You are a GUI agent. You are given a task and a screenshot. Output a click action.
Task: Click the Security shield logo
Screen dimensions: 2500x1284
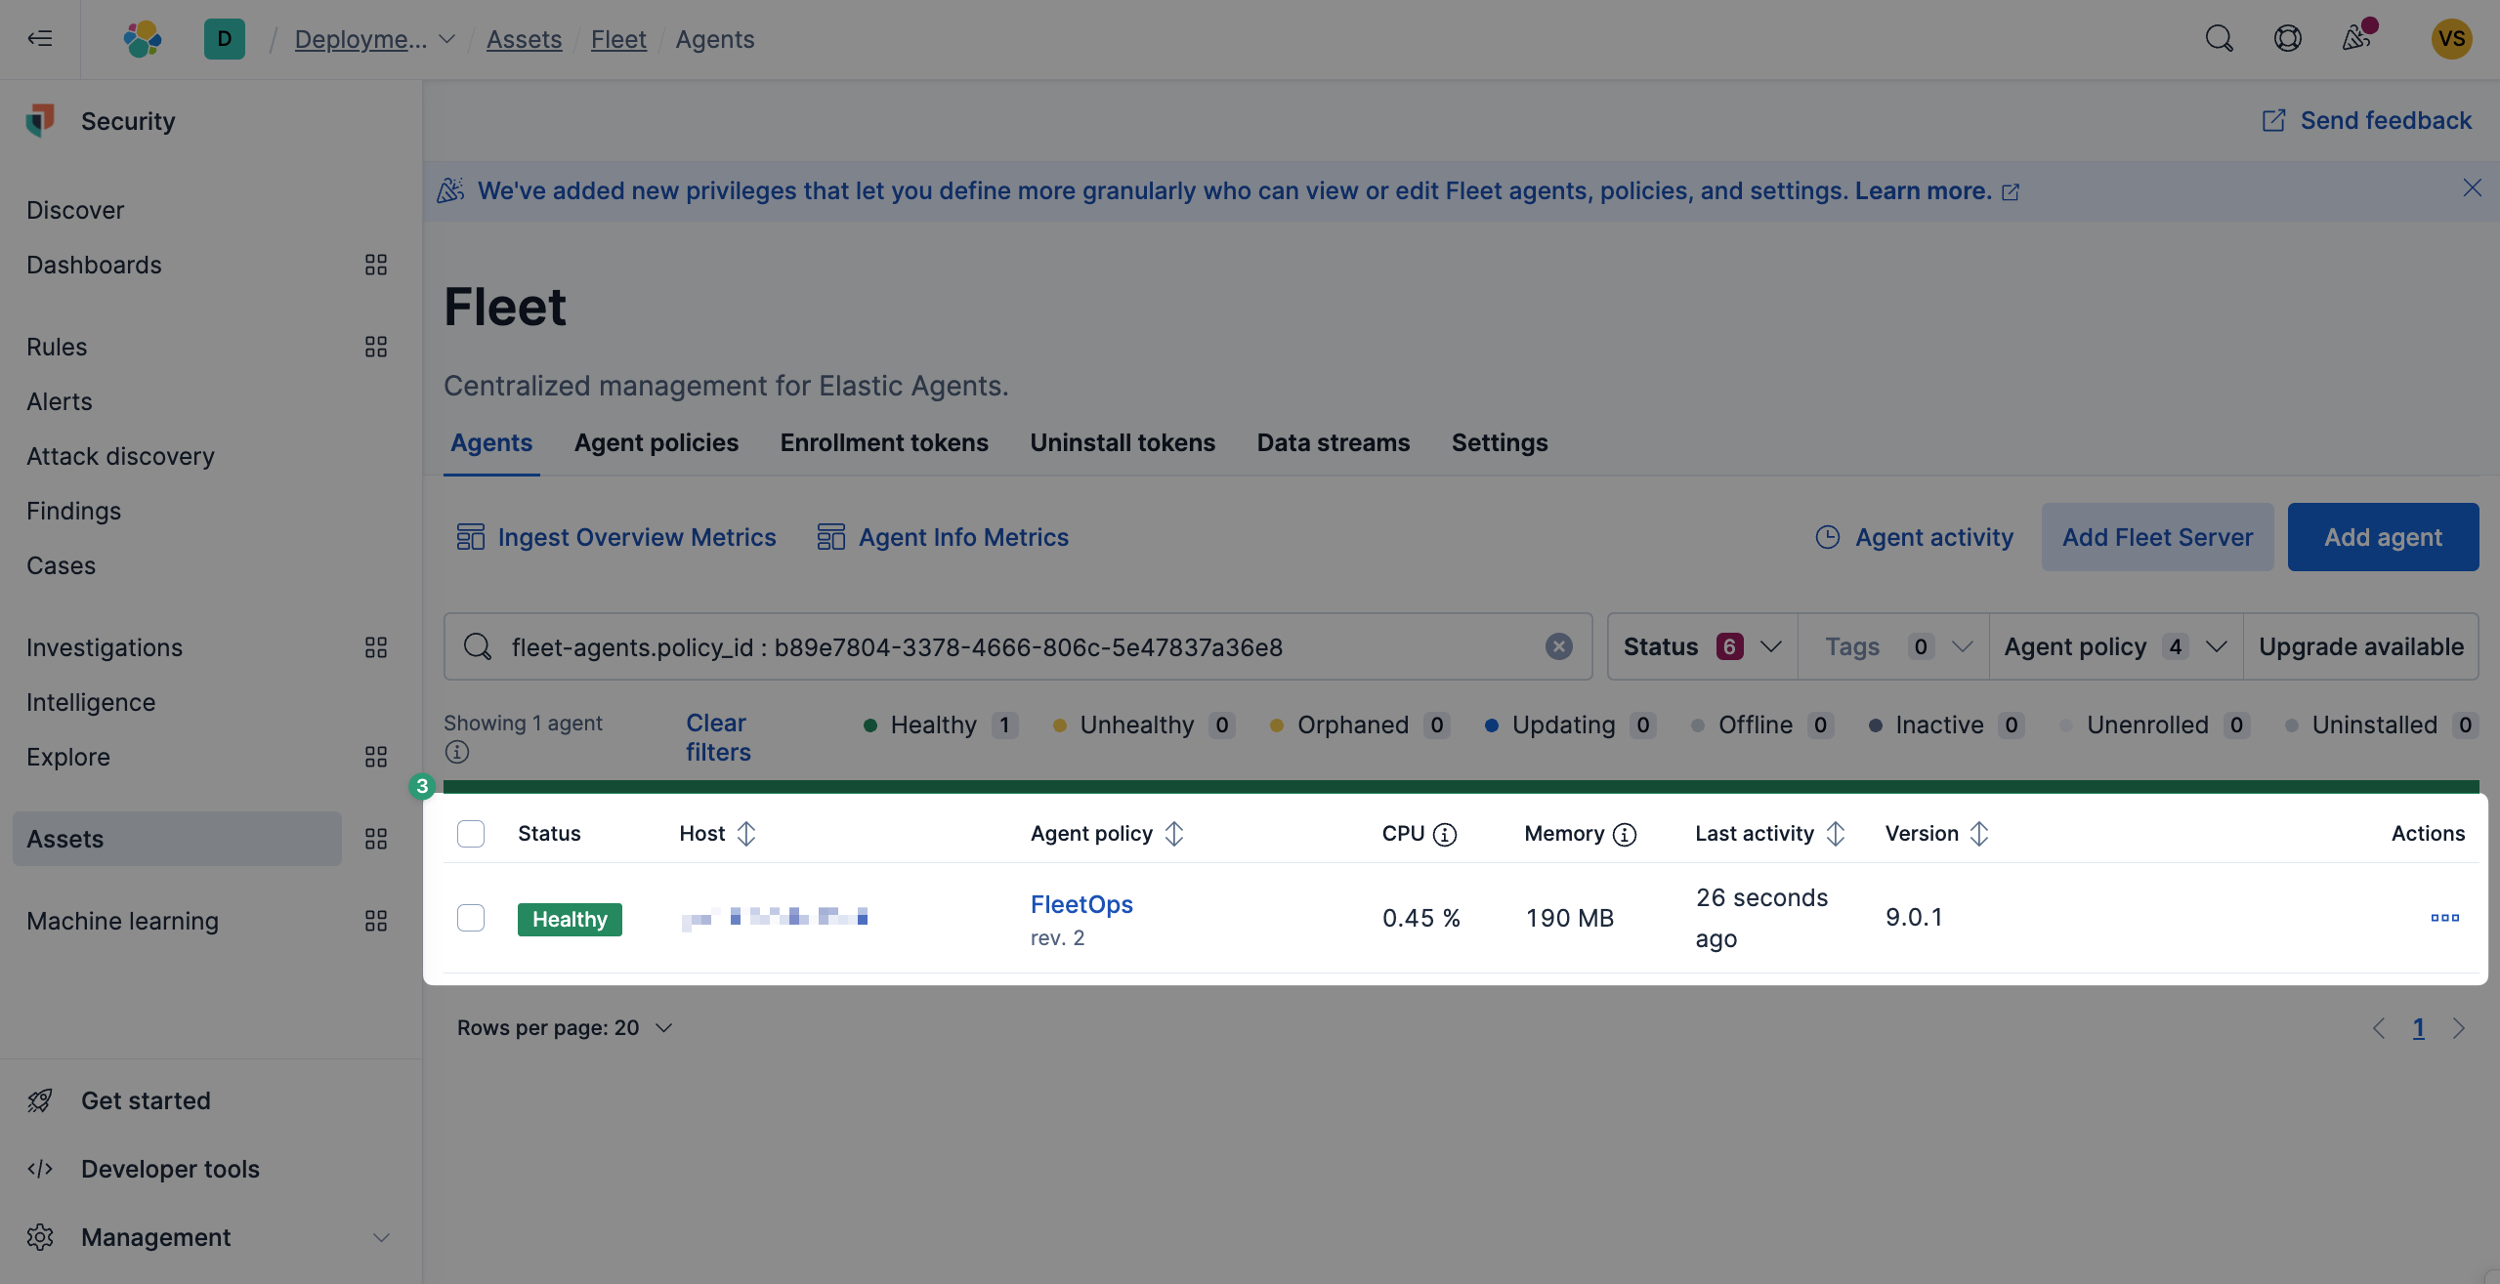click(40, 121)
